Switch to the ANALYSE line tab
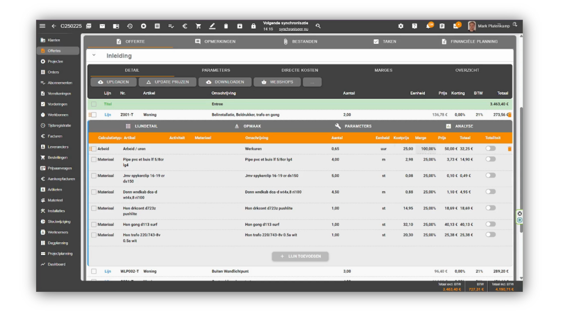Screen dimensions: 561x315 (x=459, y=126)
